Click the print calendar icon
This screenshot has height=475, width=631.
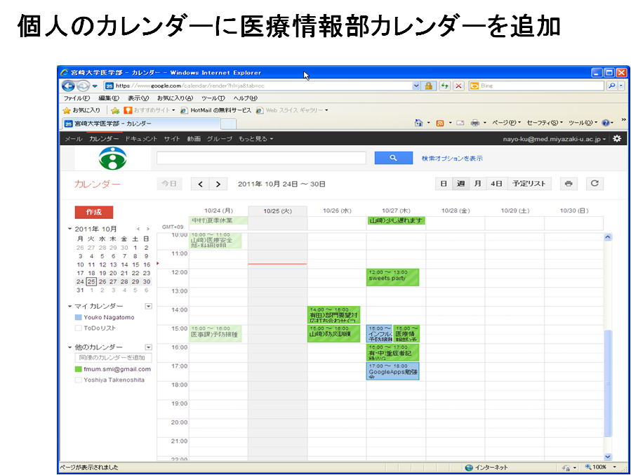(569, 184)
